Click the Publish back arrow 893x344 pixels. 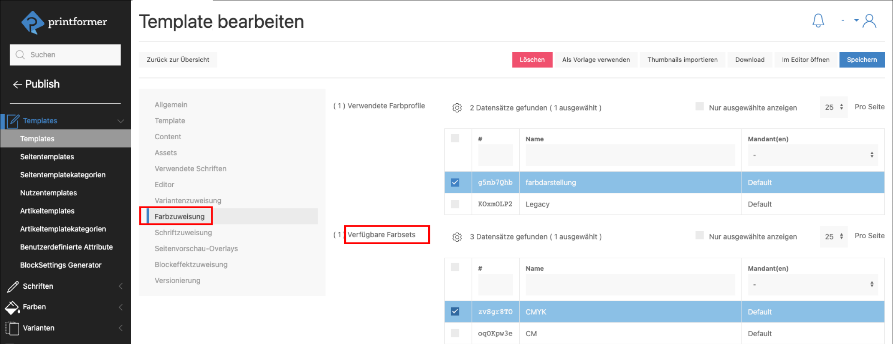coord(17,84)
